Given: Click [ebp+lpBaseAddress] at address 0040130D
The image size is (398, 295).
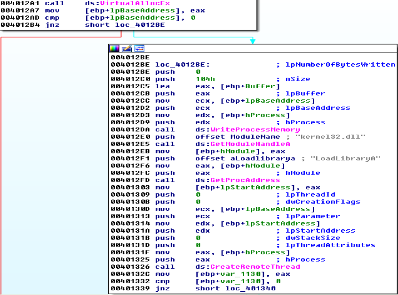Looking at the screenshot, I should click(268, 209).
